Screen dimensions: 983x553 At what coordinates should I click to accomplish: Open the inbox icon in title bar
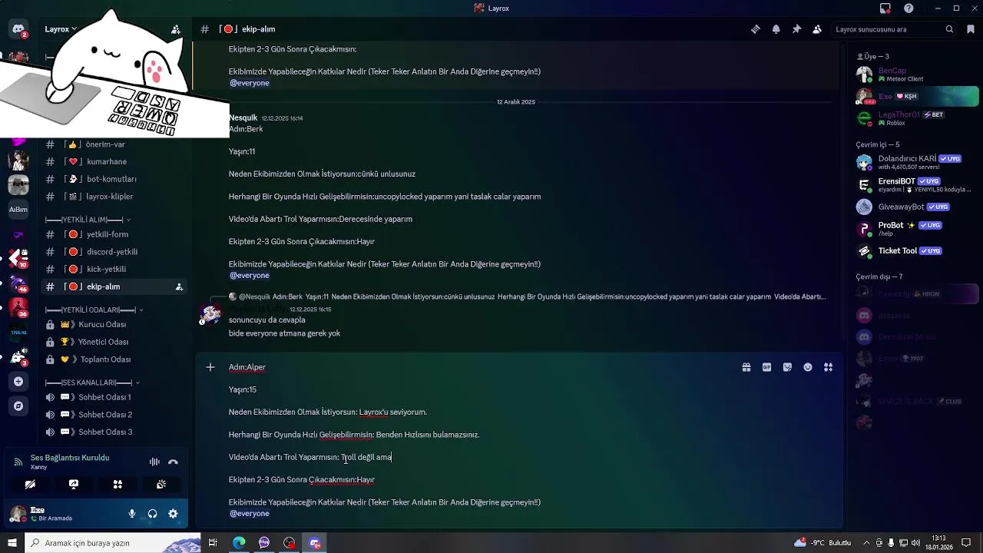point(885,8)
